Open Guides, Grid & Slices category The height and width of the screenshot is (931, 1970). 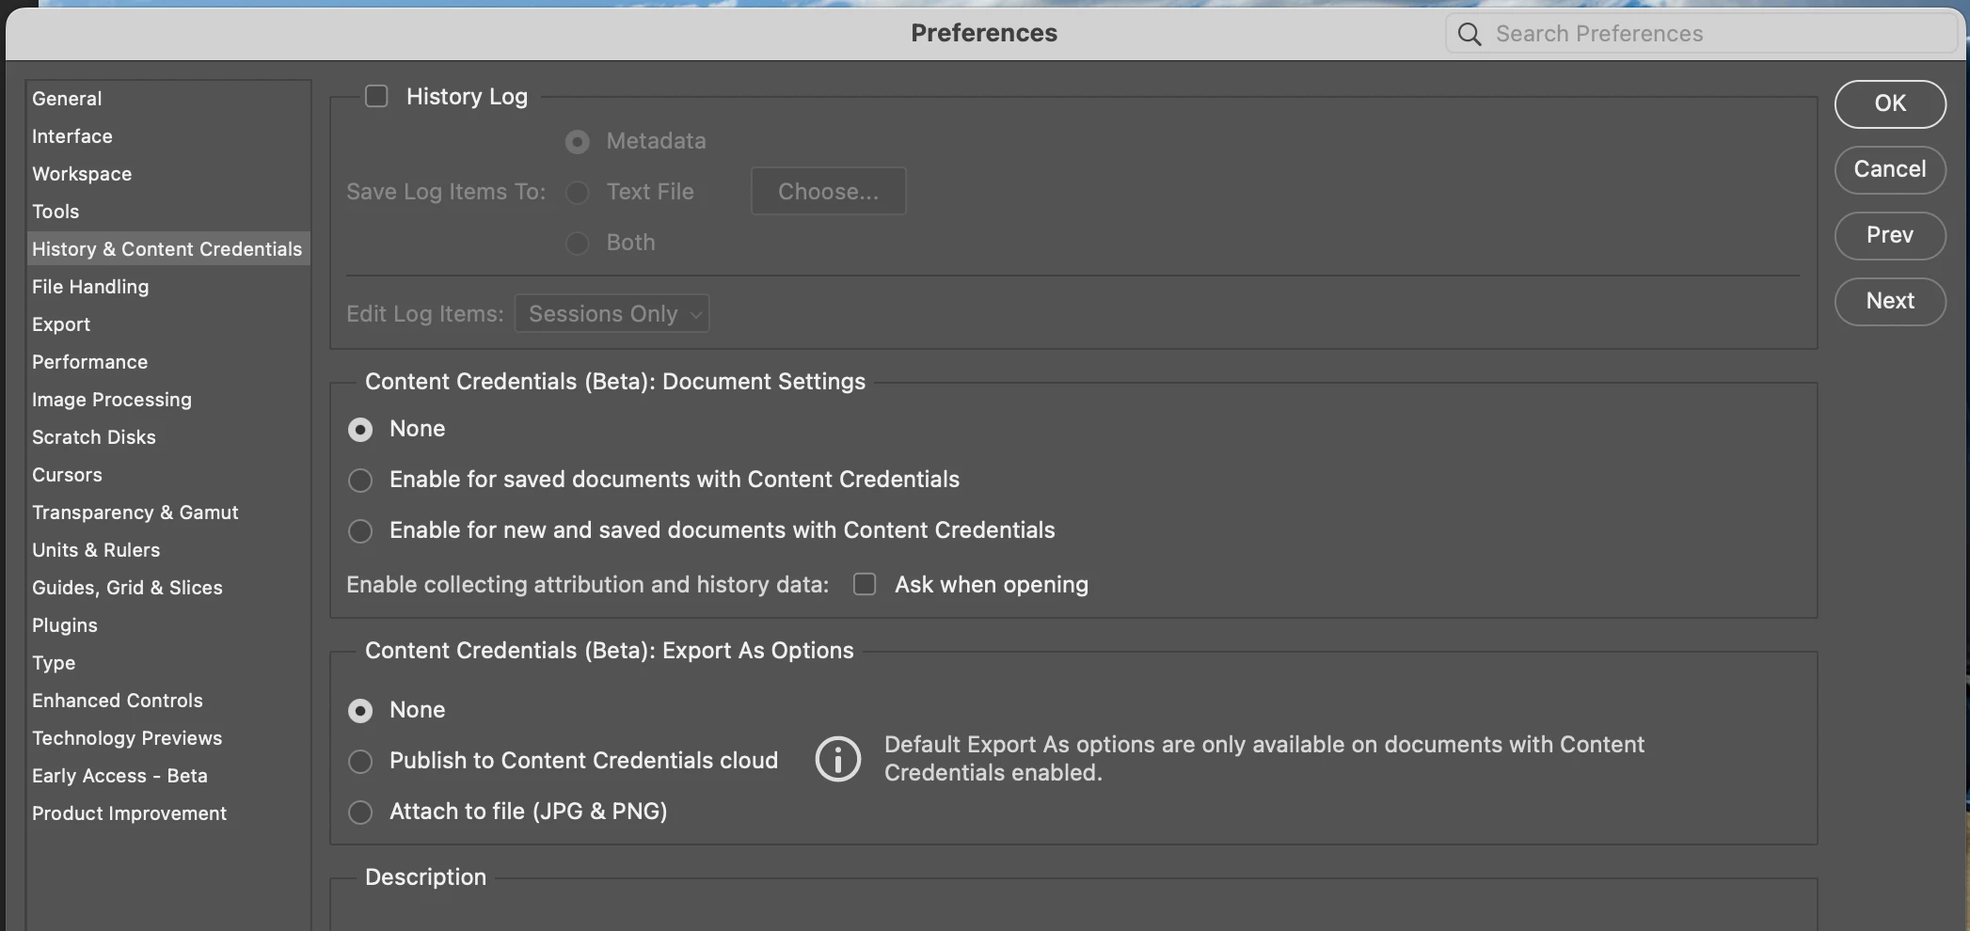[x=168, y=588]
